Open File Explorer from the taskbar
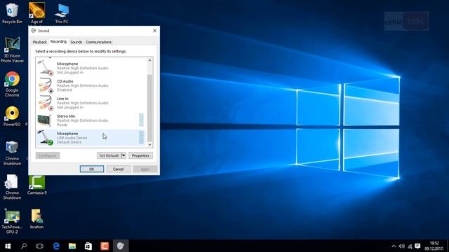Image resolution: width=449 pixels, height=252 pixels. (x=72, y=246)
